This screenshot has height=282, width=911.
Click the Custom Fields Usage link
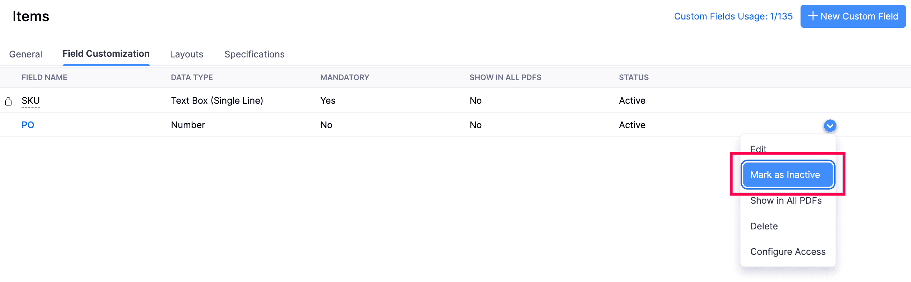pos(733,16)
